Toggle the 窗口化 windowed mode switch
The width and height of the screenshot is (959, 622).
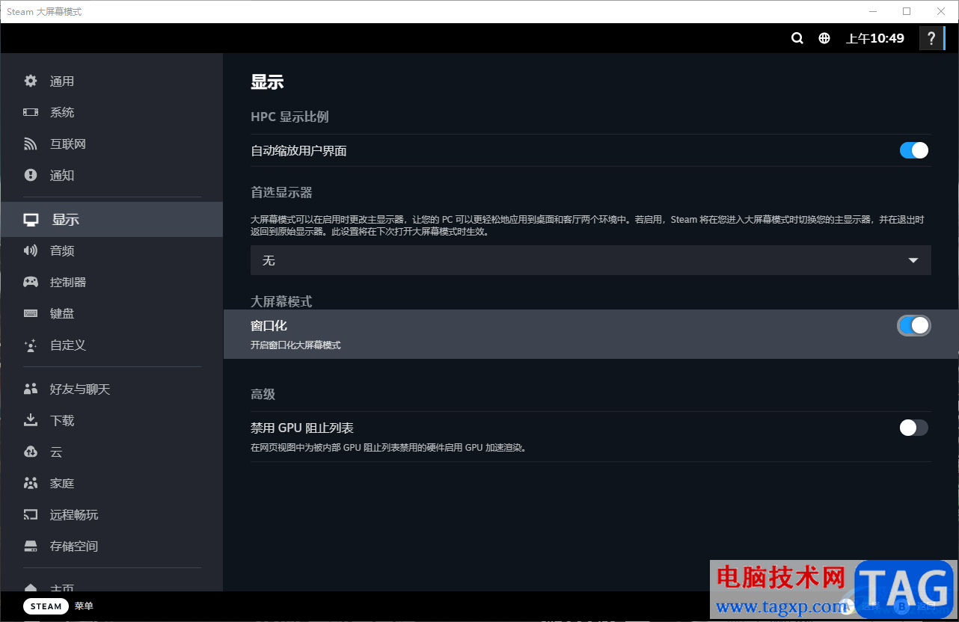pos(913,325)
